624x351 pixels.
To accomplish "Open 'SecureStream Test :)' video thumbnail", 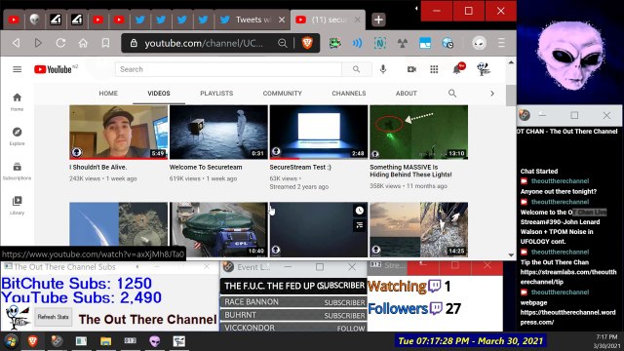I will pyautogui.click(x=319, y=133).
